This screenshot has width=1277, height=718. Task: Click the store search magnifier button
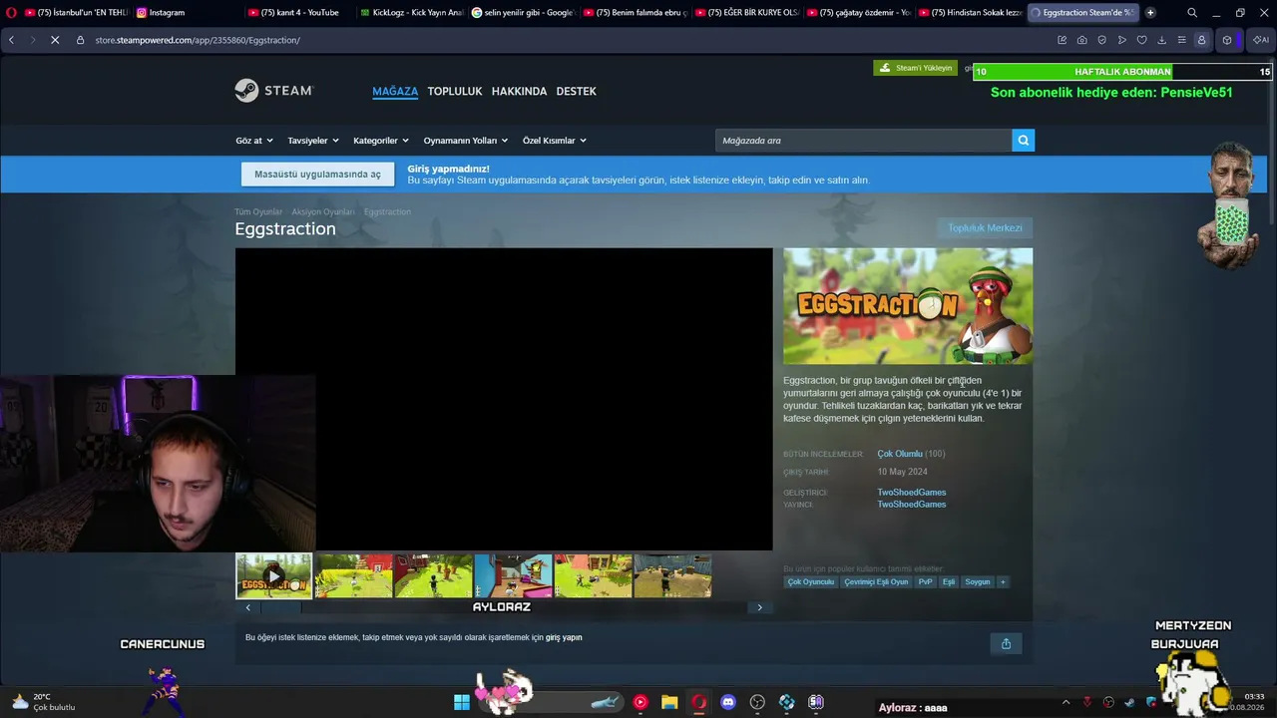[1023, 141]
